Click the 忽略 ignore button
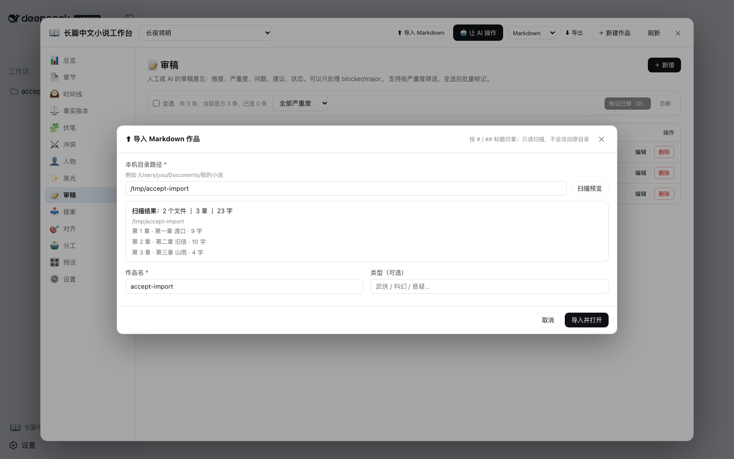 click(x=665, y=103)
